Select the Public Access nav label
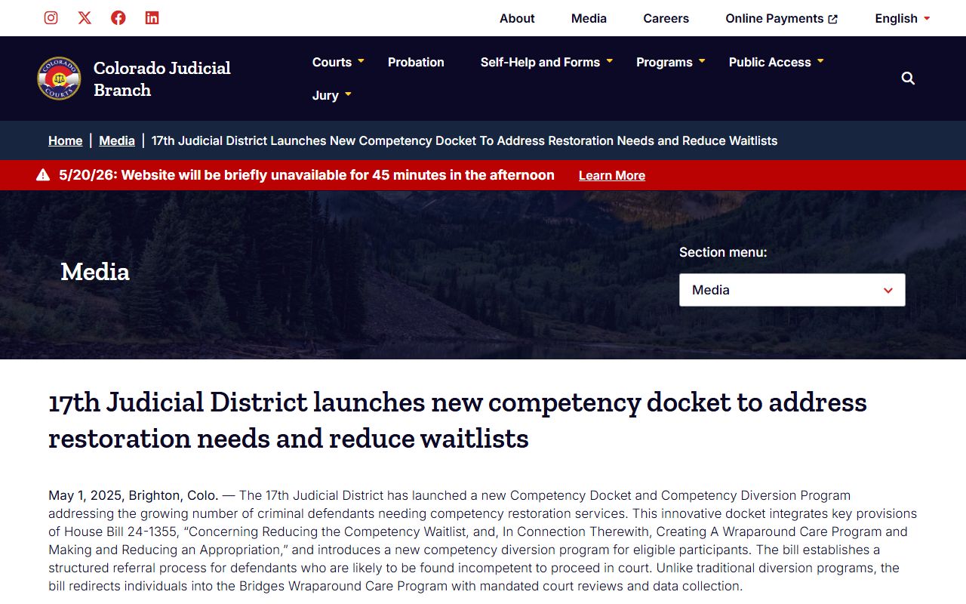The width and height of the screenshot is (966, 604). click(770, 62)
